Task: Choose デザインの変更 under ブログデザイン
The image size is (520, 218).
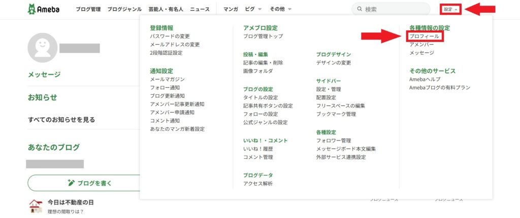Action: [333, 63]
